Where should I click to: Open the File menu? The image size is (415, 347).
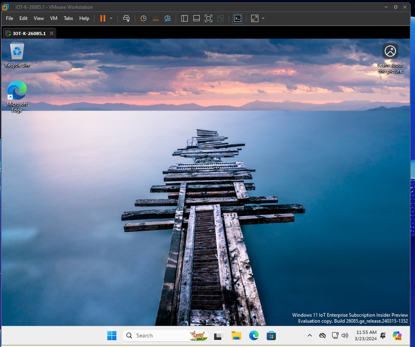(10, 18)
